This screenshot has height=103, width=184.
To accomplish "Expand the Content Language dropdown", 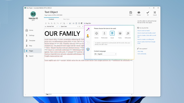I will (105, 54).
